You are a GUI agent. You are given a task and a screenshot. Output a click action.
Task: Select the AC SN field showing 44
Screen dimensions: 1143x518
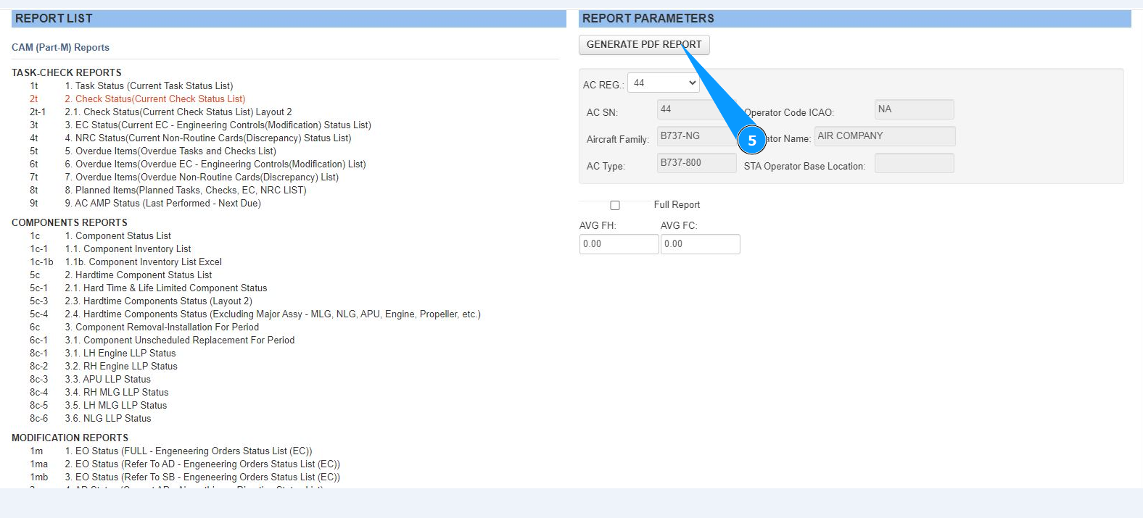pyautogui.click(x=696, y=109)
